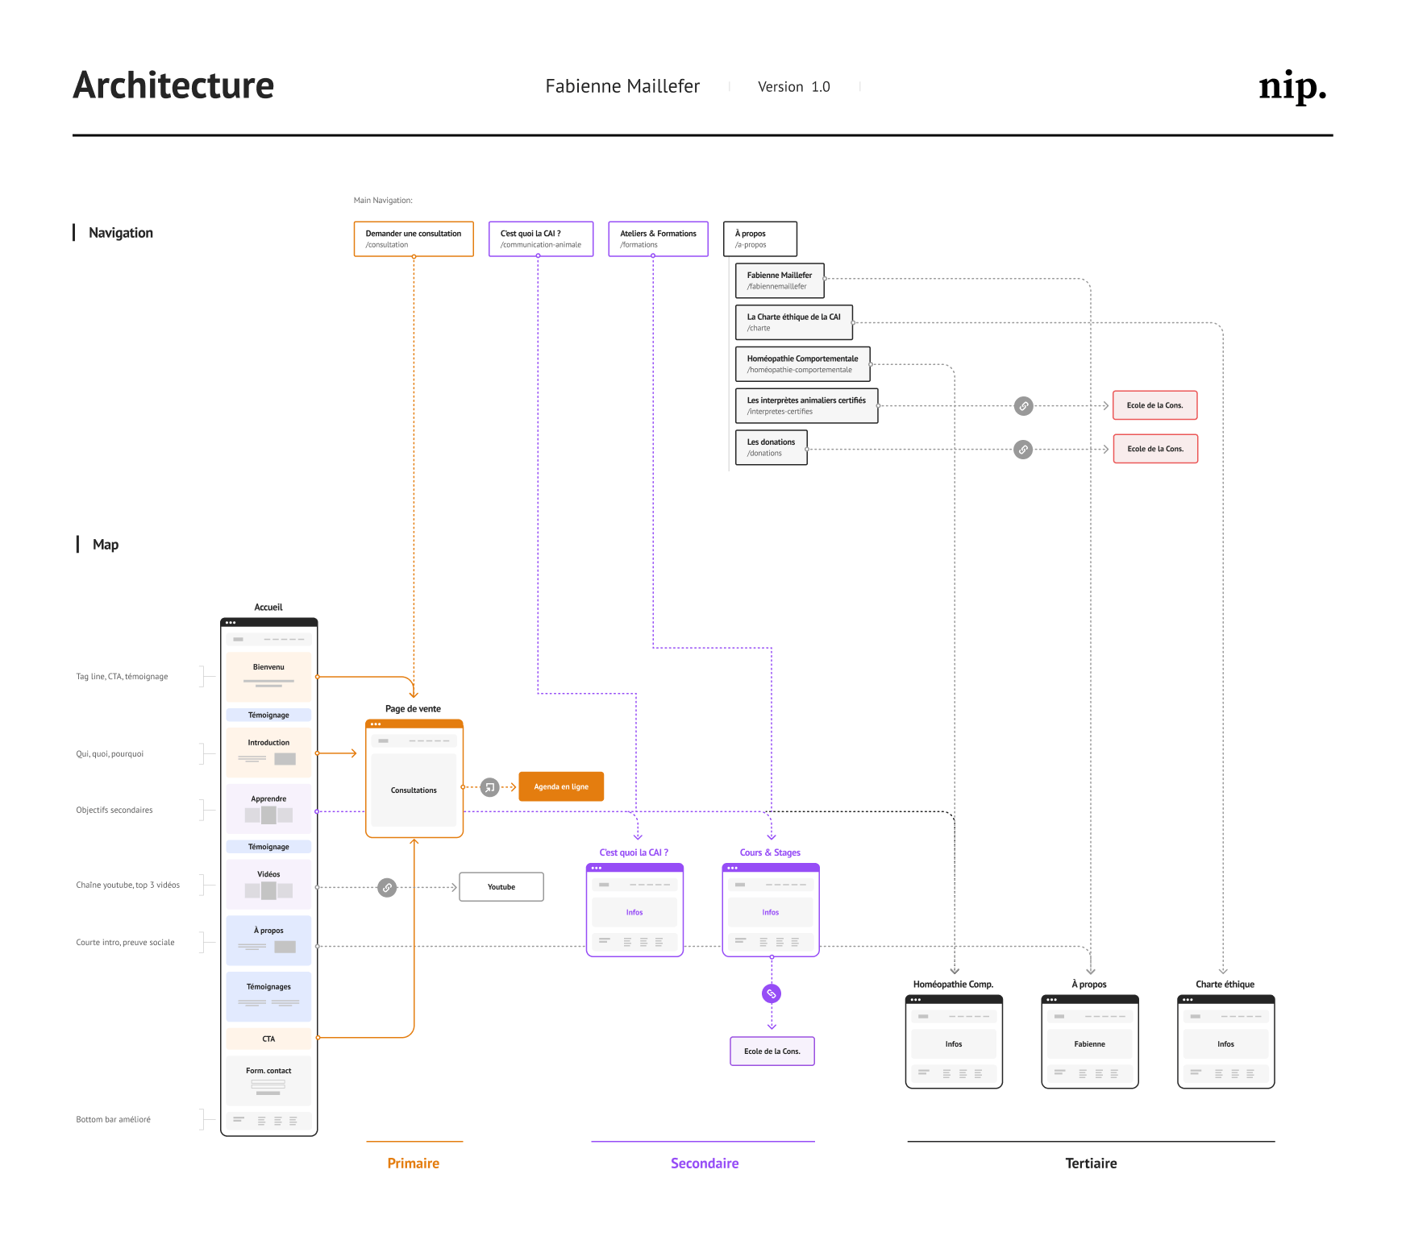Select the CTA block in Accueil
Screen dimensions: 1406x1236
[268, 1039]
